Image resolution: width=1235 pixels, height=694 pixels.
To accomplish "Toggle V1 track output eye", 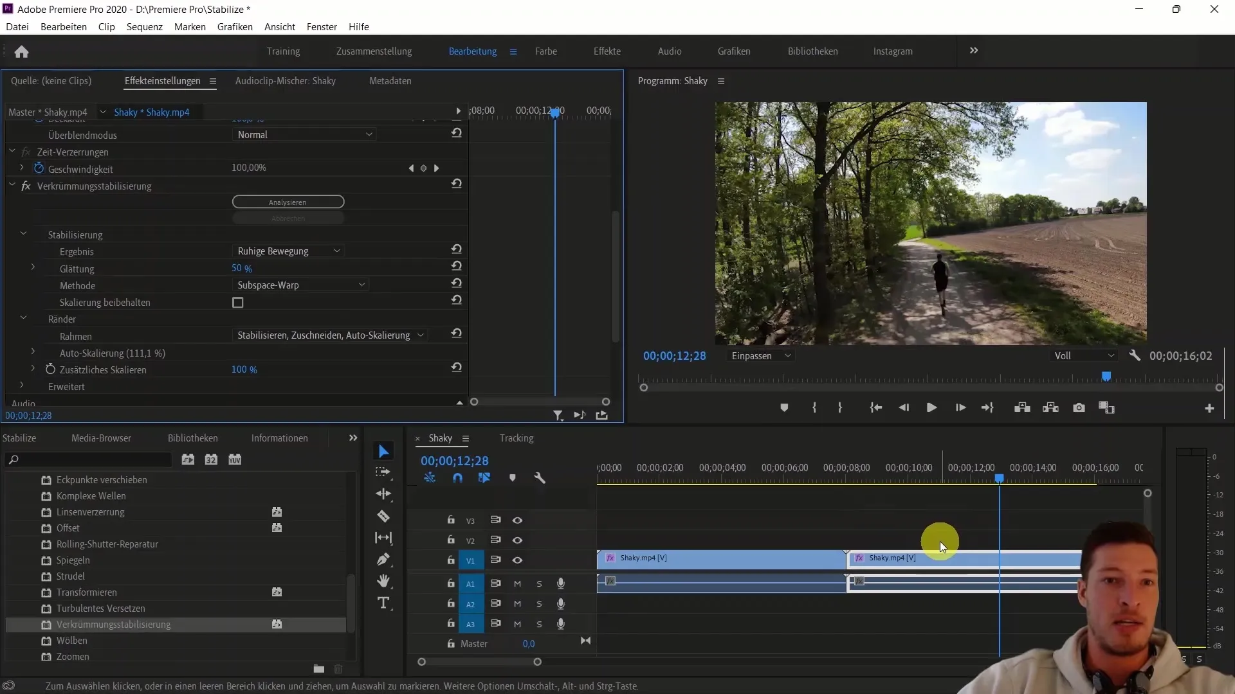I will tap(517, 560).
